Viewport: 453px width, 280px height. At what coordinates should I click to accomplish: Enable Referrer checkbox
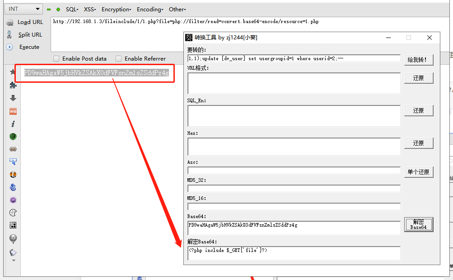[118, 59]
